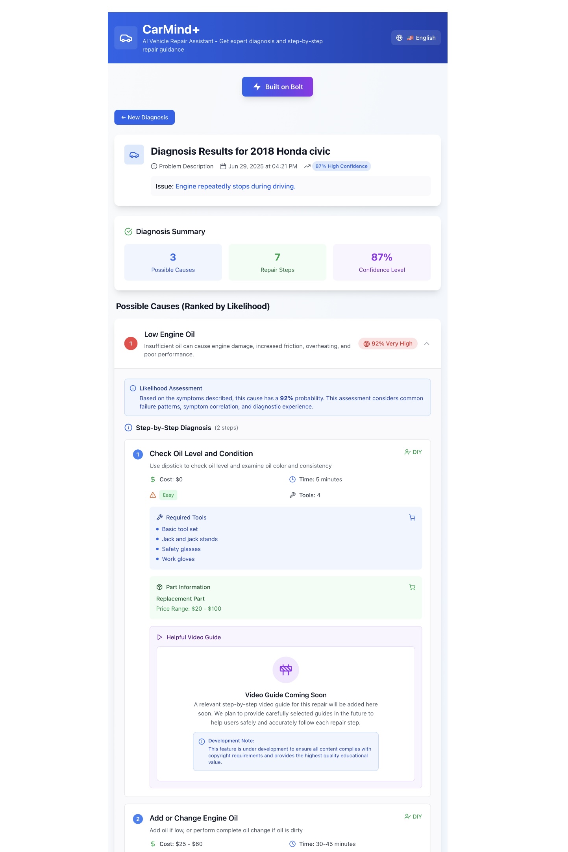Image resolution: width=568 pixels, height=852 pixels.
Task: Click the red number 1 cause badge
Action: pos(131,344)
